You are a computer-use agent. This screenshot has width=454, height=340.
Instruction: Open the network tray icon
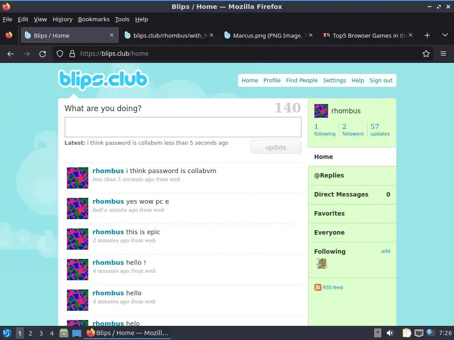click(x=419, y=333)
